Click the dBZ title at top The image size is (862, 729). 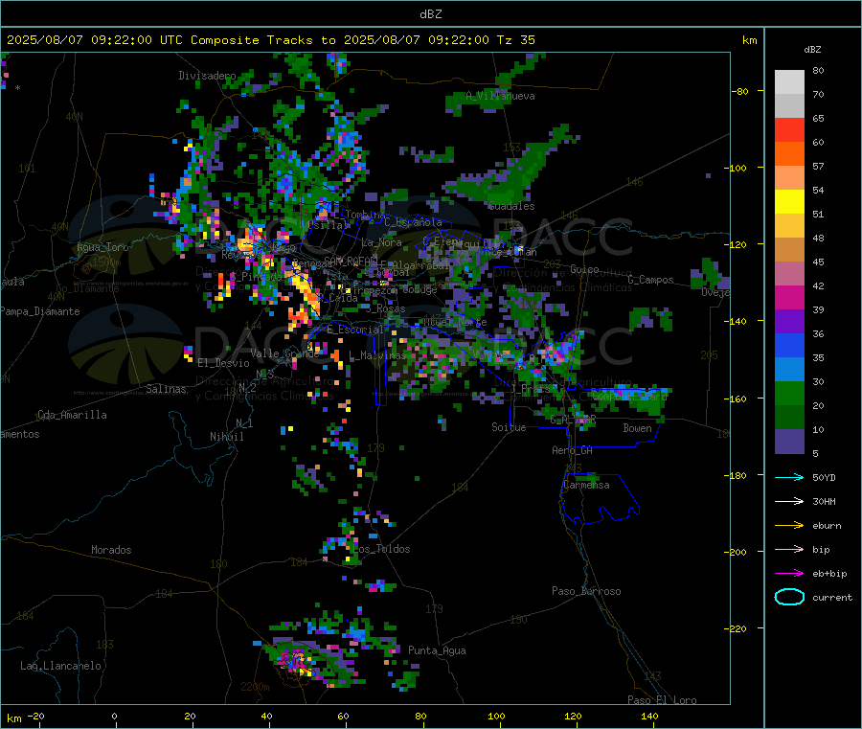[x=430, y=14]
